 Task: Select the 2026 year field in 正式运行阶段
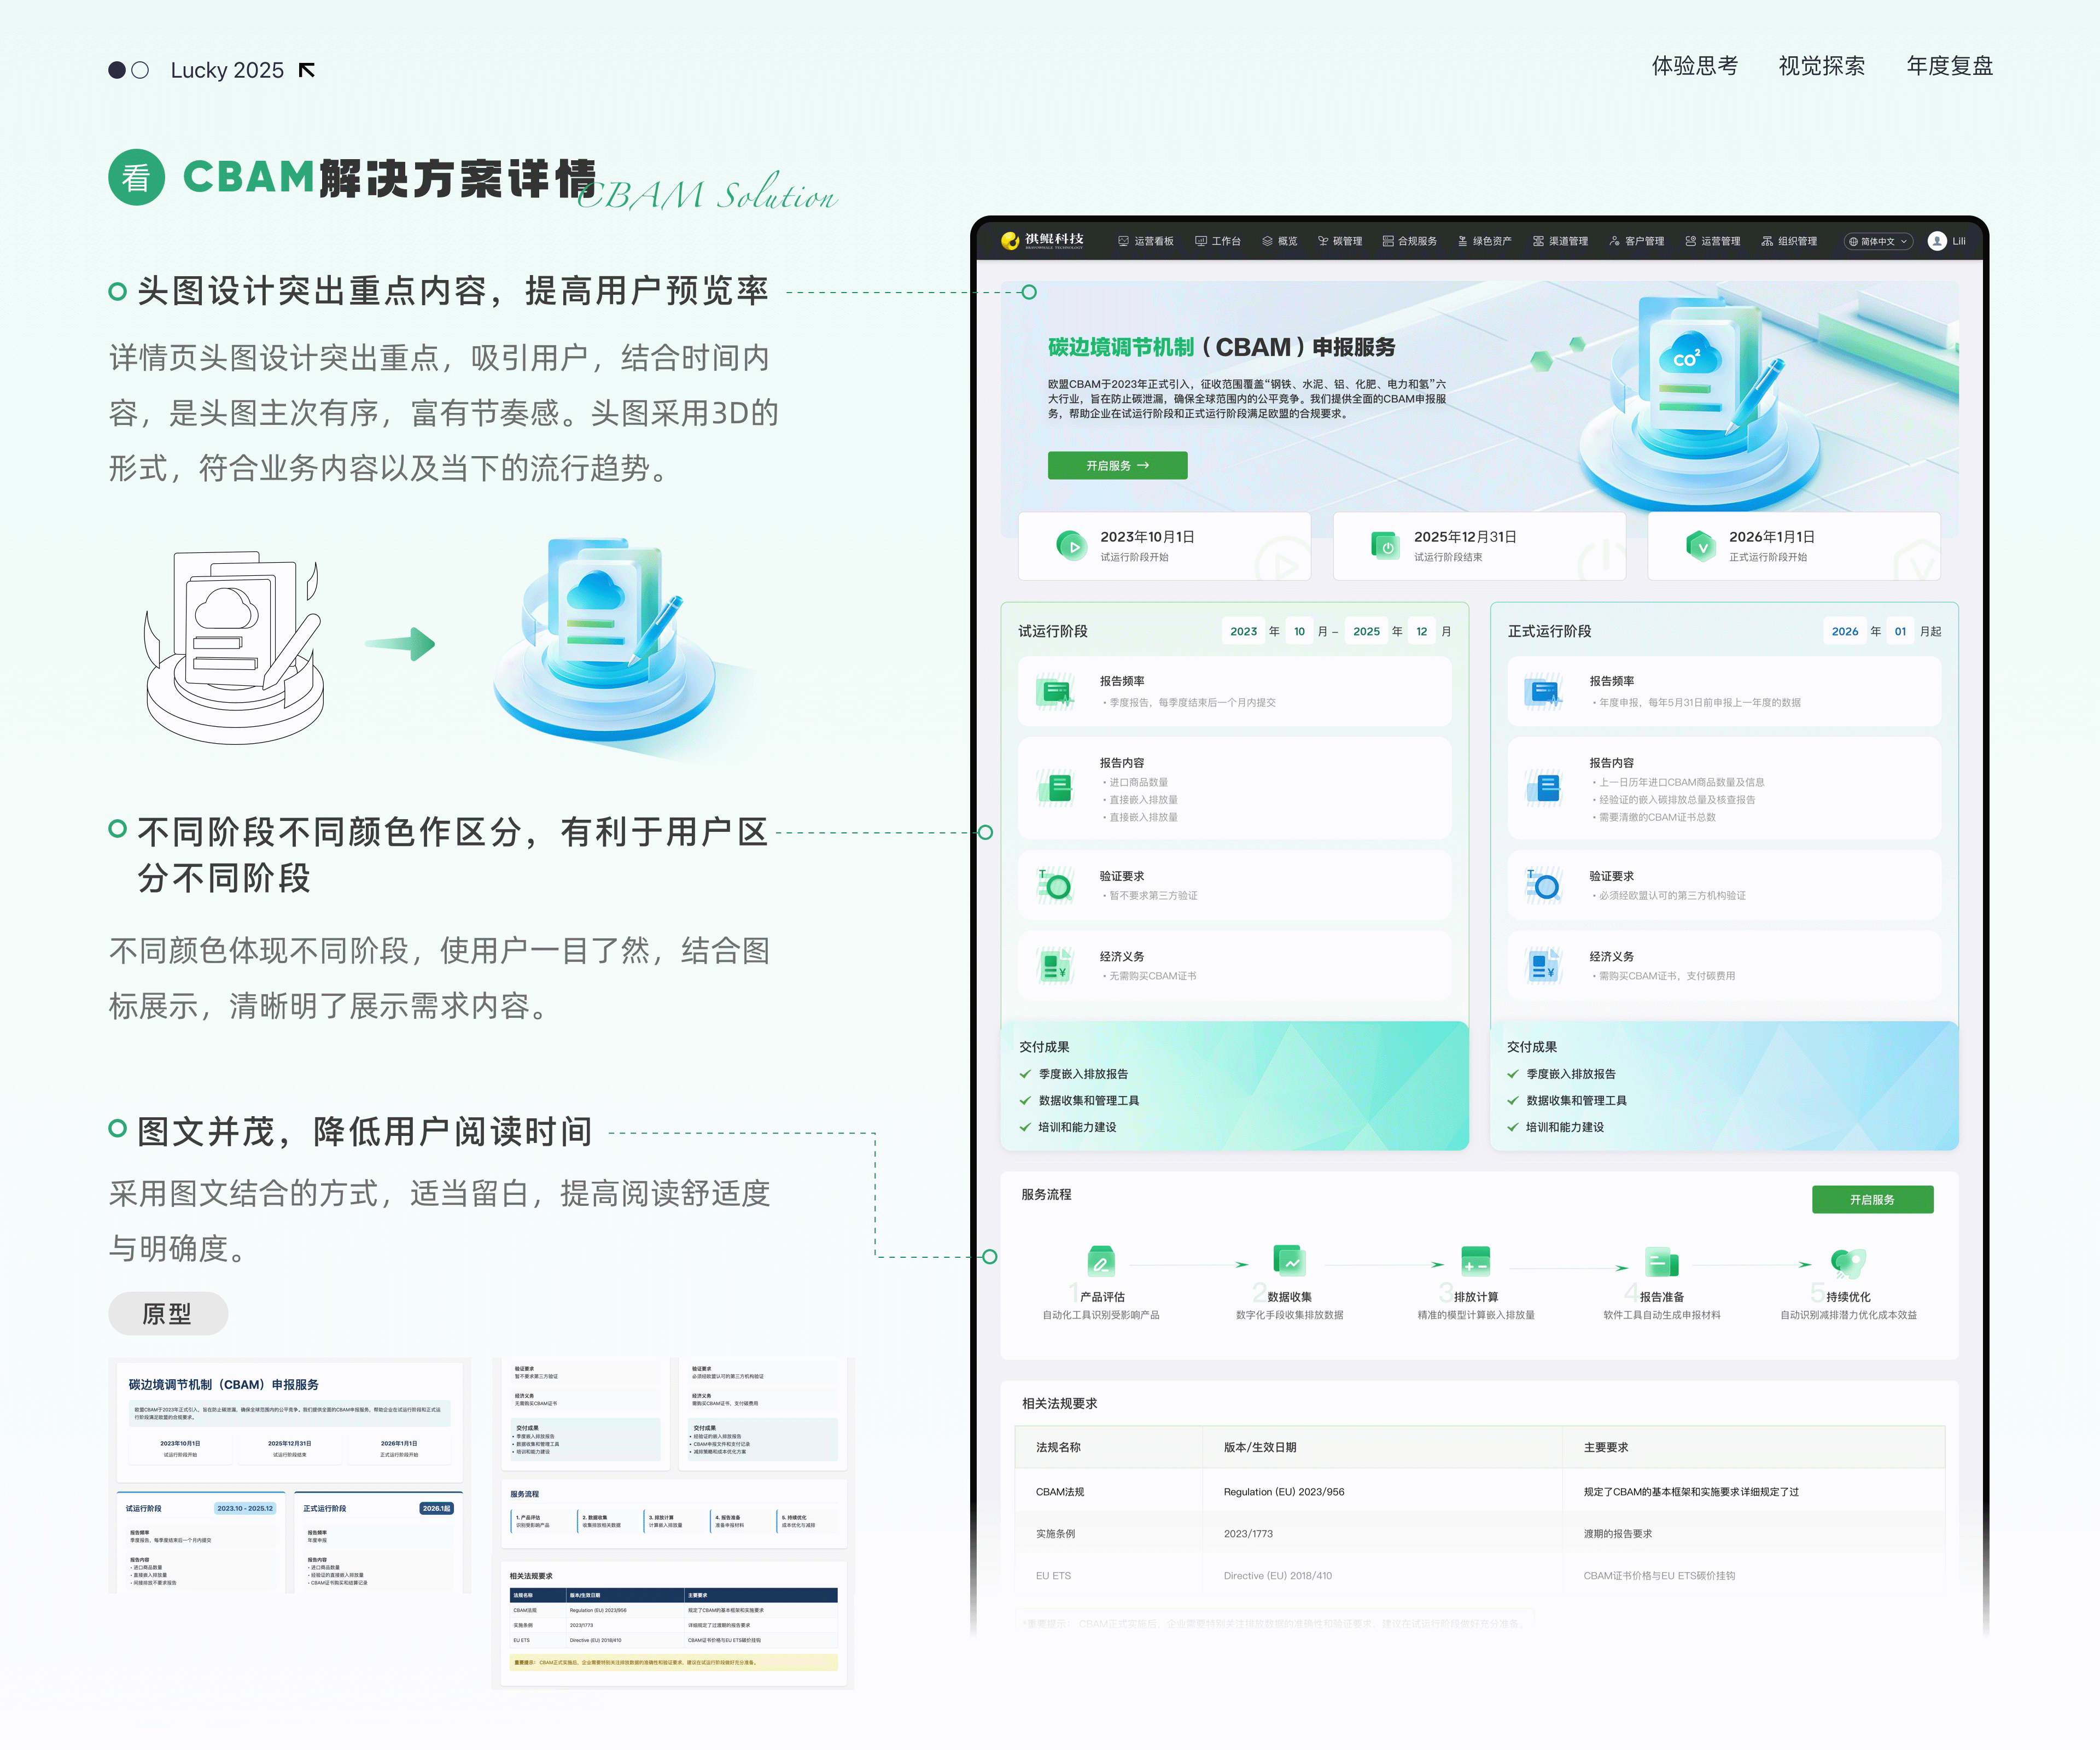tap(1844, 631)
